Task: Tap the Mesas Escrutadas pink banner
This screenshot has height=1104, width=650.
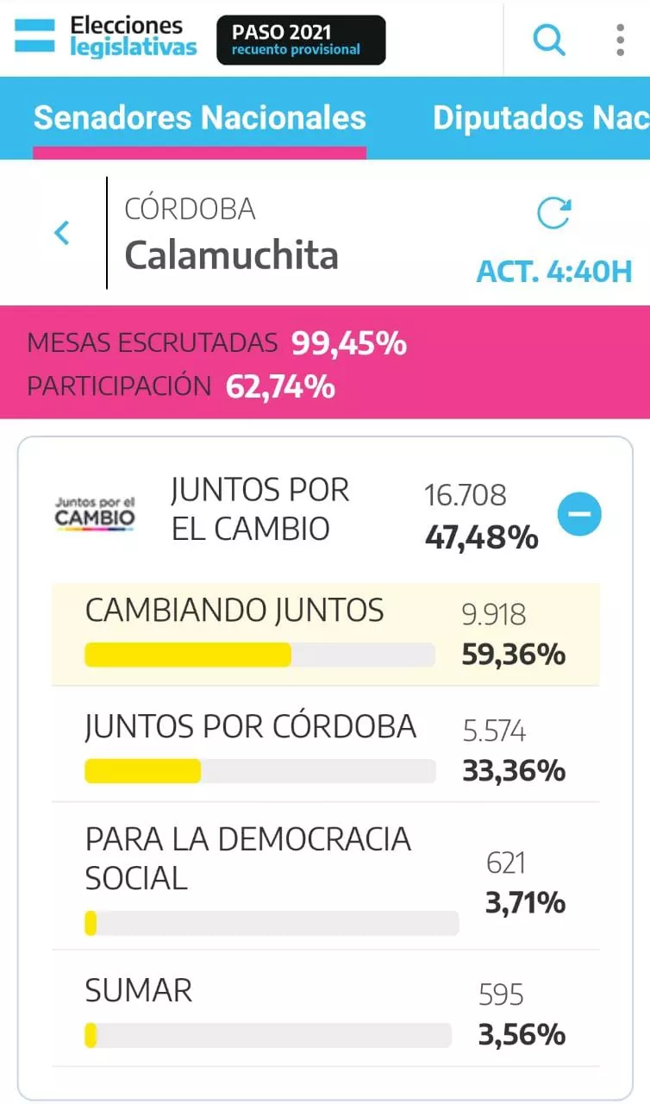Action: tap(325, 363)
